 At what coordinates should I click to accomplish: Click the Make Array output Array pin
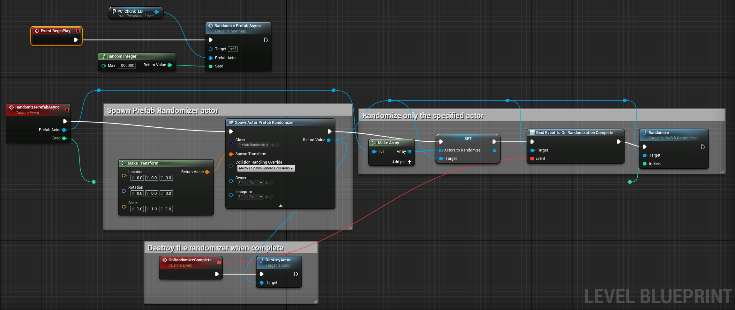409,151
